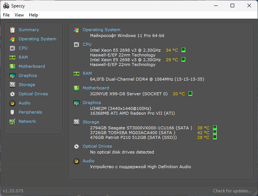Image resolution: width=258 pixels, height=196 pixels.
Task: Open the File menu
Action: (x=6, y=15)
